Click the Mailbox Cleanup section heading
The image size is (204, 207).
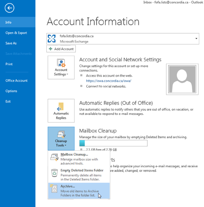point(98,131)
